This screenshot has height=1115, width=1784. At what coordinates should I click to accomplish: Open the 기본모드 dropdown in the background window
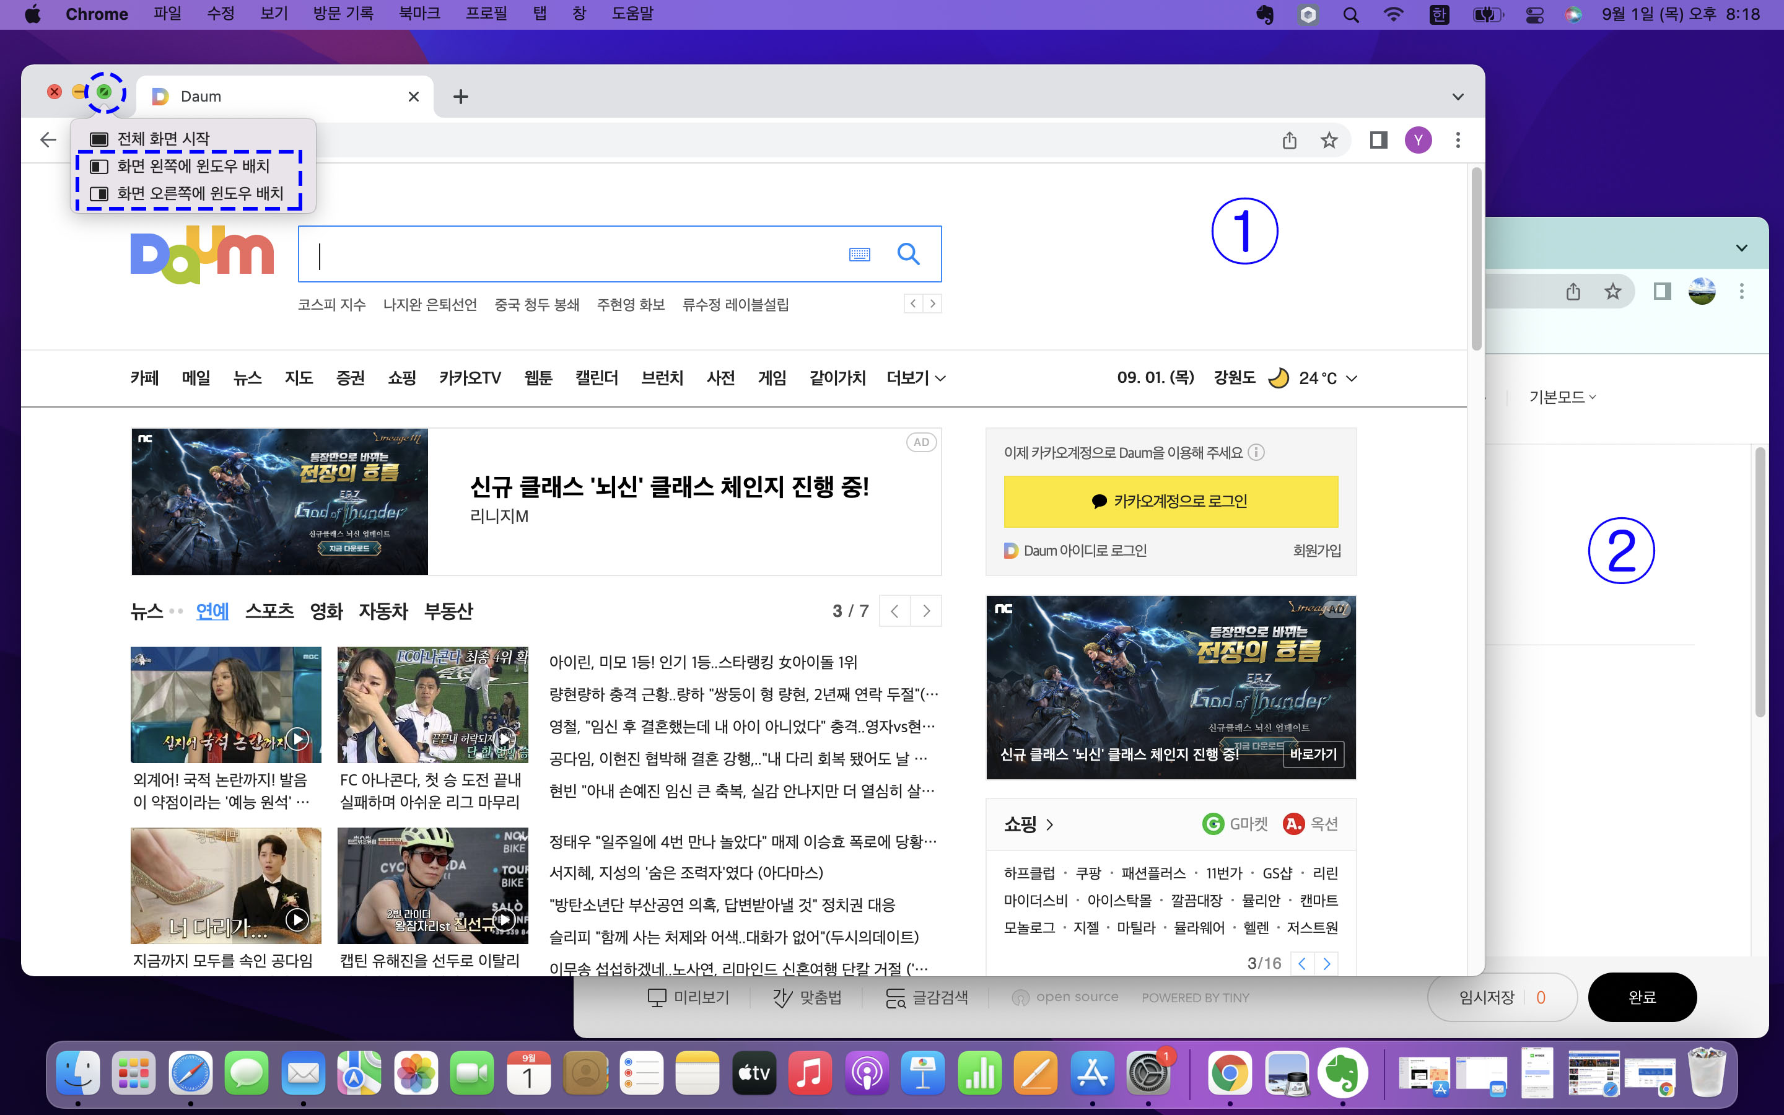pos(1562,396)
